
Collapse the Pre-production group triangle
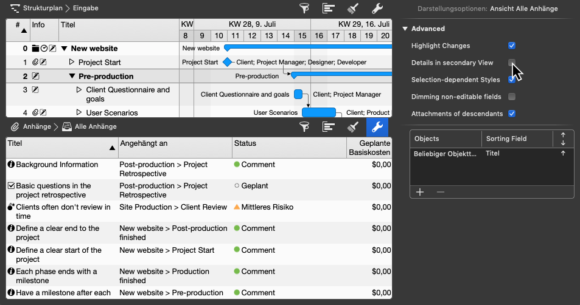72,77
